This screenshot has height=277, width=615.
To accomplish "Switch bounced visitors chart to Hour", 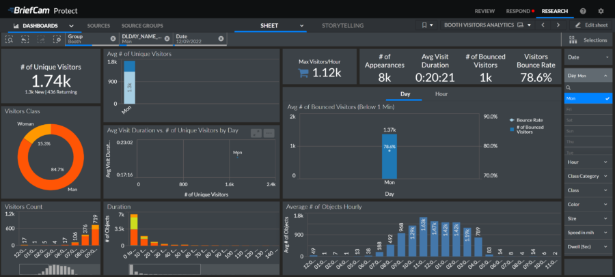I will point(441,93).
